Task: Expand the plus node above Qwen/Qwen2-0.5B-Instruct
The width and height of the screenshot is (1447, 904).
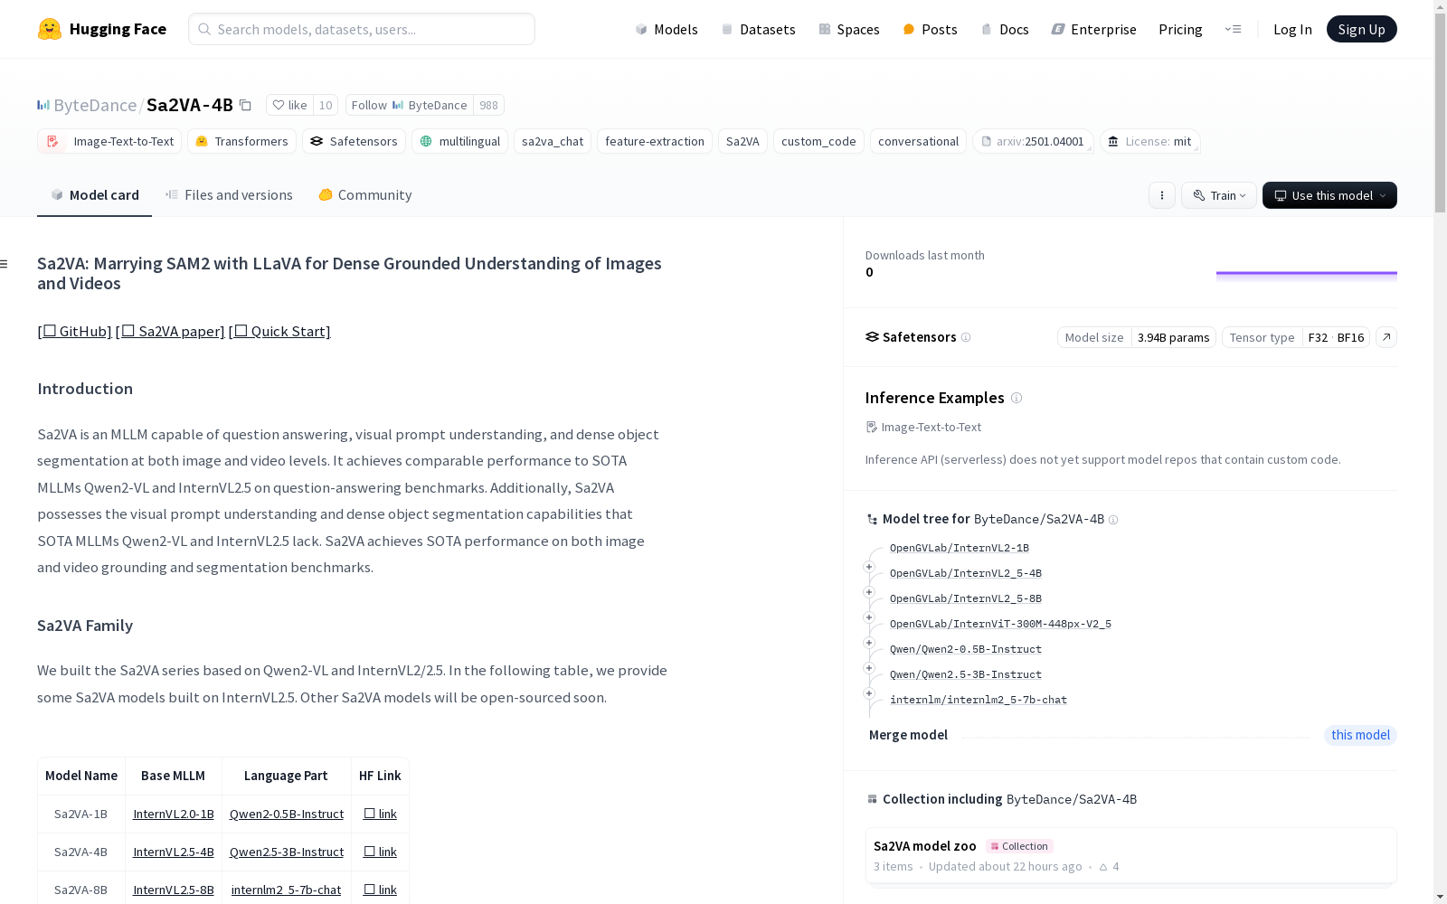Action: 869,643
